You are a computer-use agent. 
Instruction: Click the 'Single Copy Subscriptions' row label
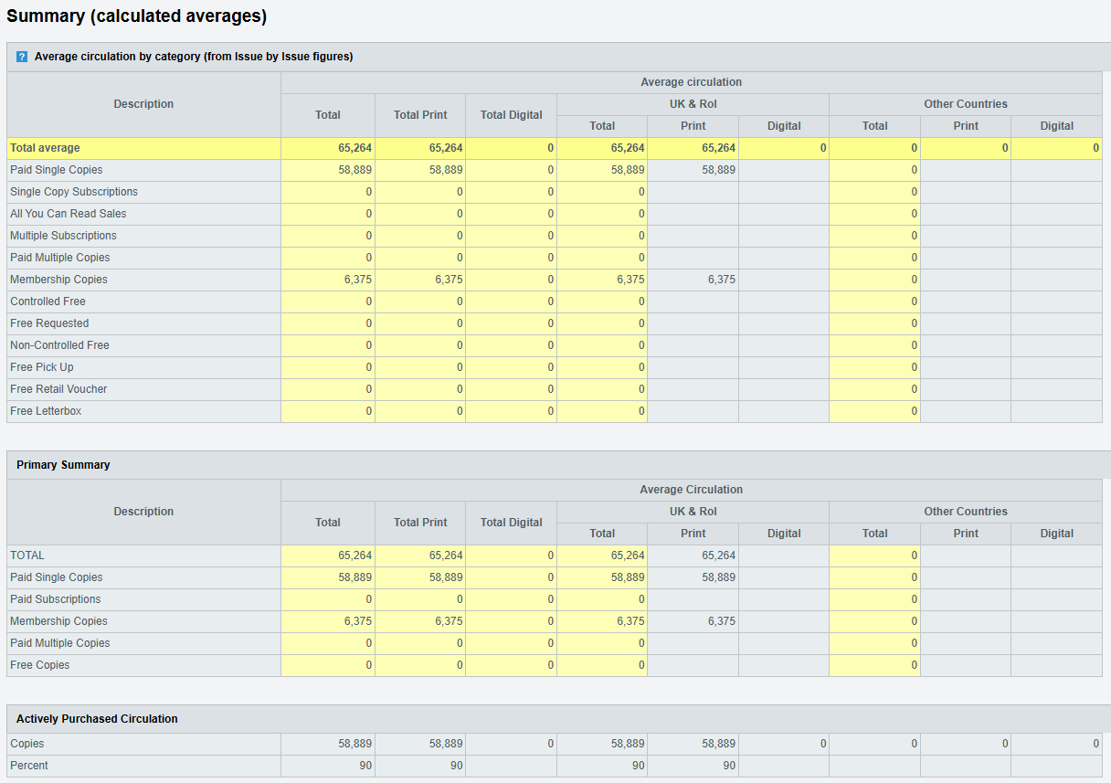coord(74,192)
